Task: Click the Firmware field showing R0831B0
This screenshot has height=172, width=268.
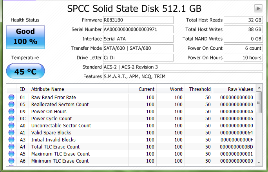Action: 138,20
